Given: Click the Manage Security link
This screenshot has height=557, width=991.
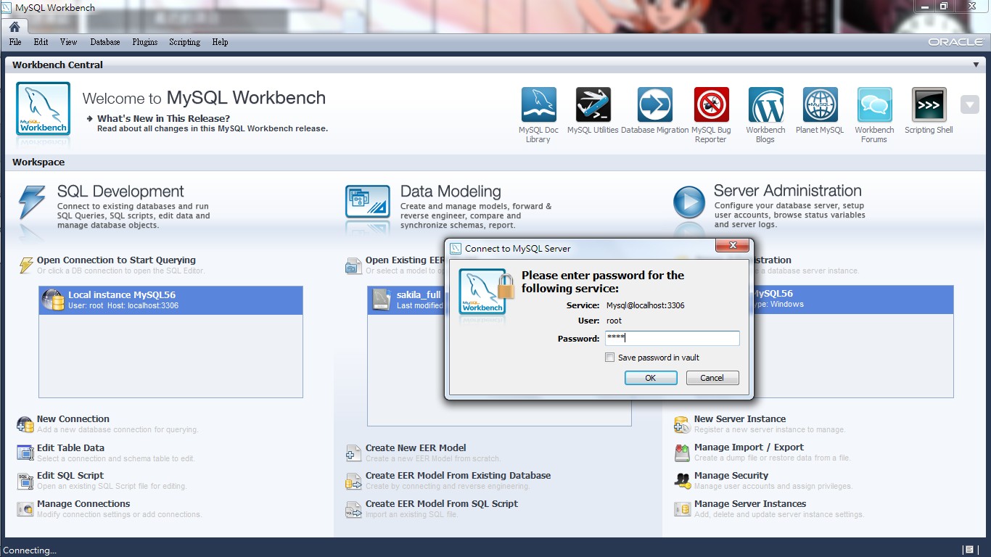Looking at the screenshot, I should click(x=731, y=476).
